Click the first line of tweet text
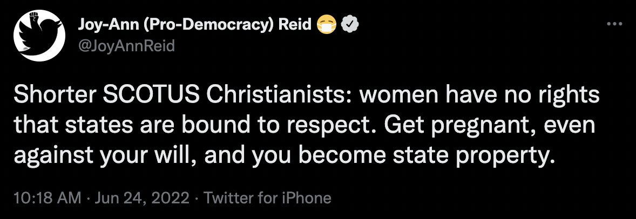Image resolution: width=636 pixels, height=219 pixels. coord(306,96)
